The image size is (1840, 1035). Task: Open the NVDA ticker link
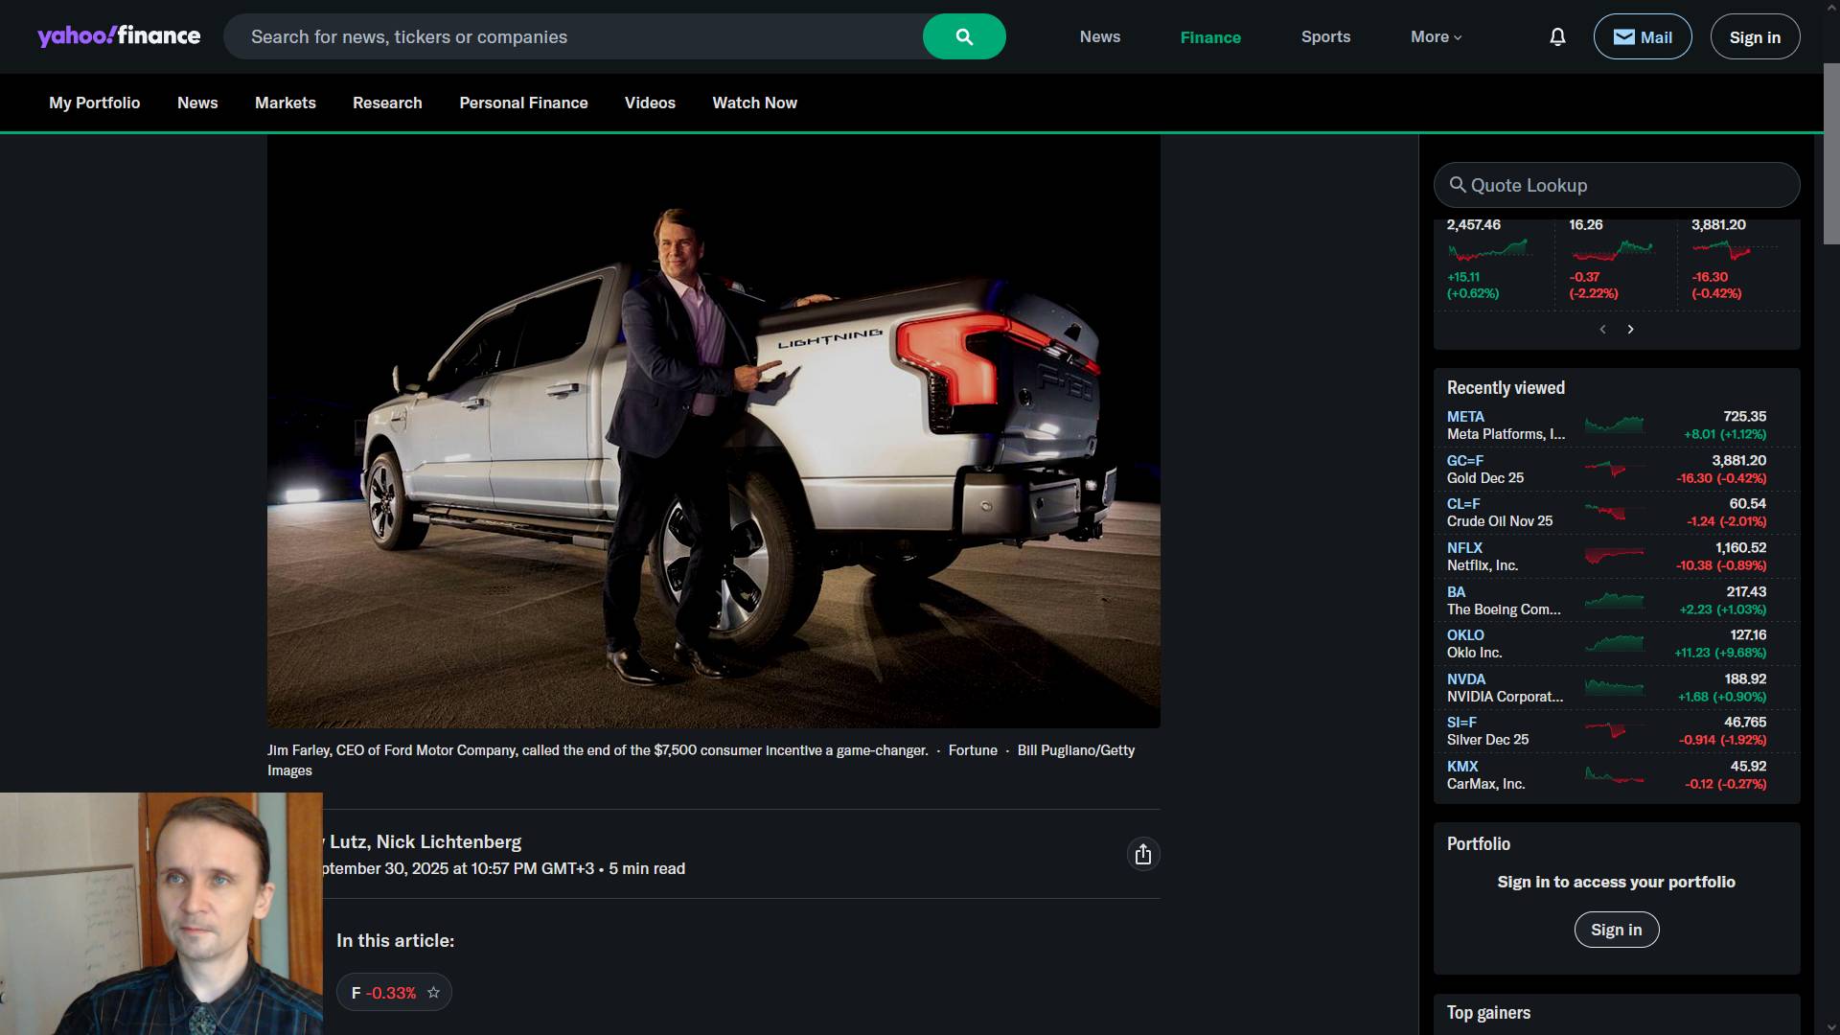coord(1465,678)
